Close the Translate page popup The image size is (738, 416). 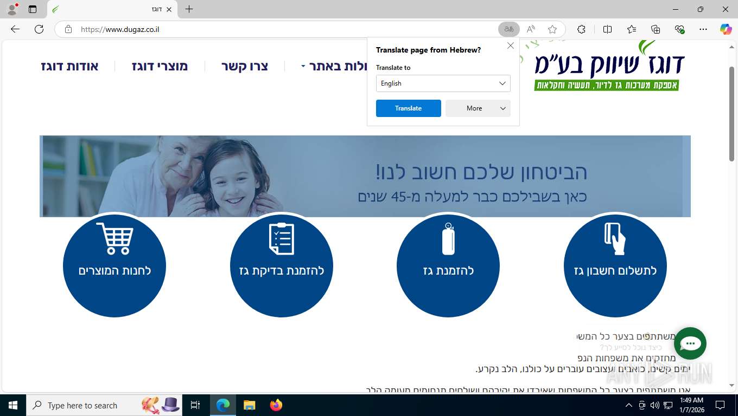(510, 46)
